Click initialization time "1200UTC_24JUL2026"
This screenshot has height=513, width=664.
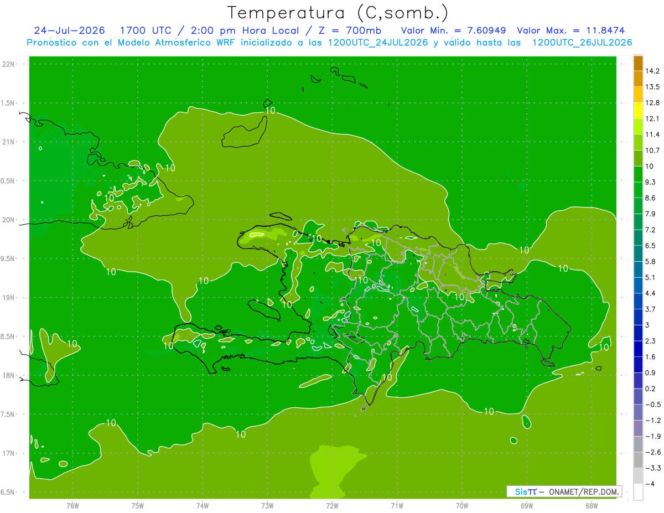click(378, 43)
